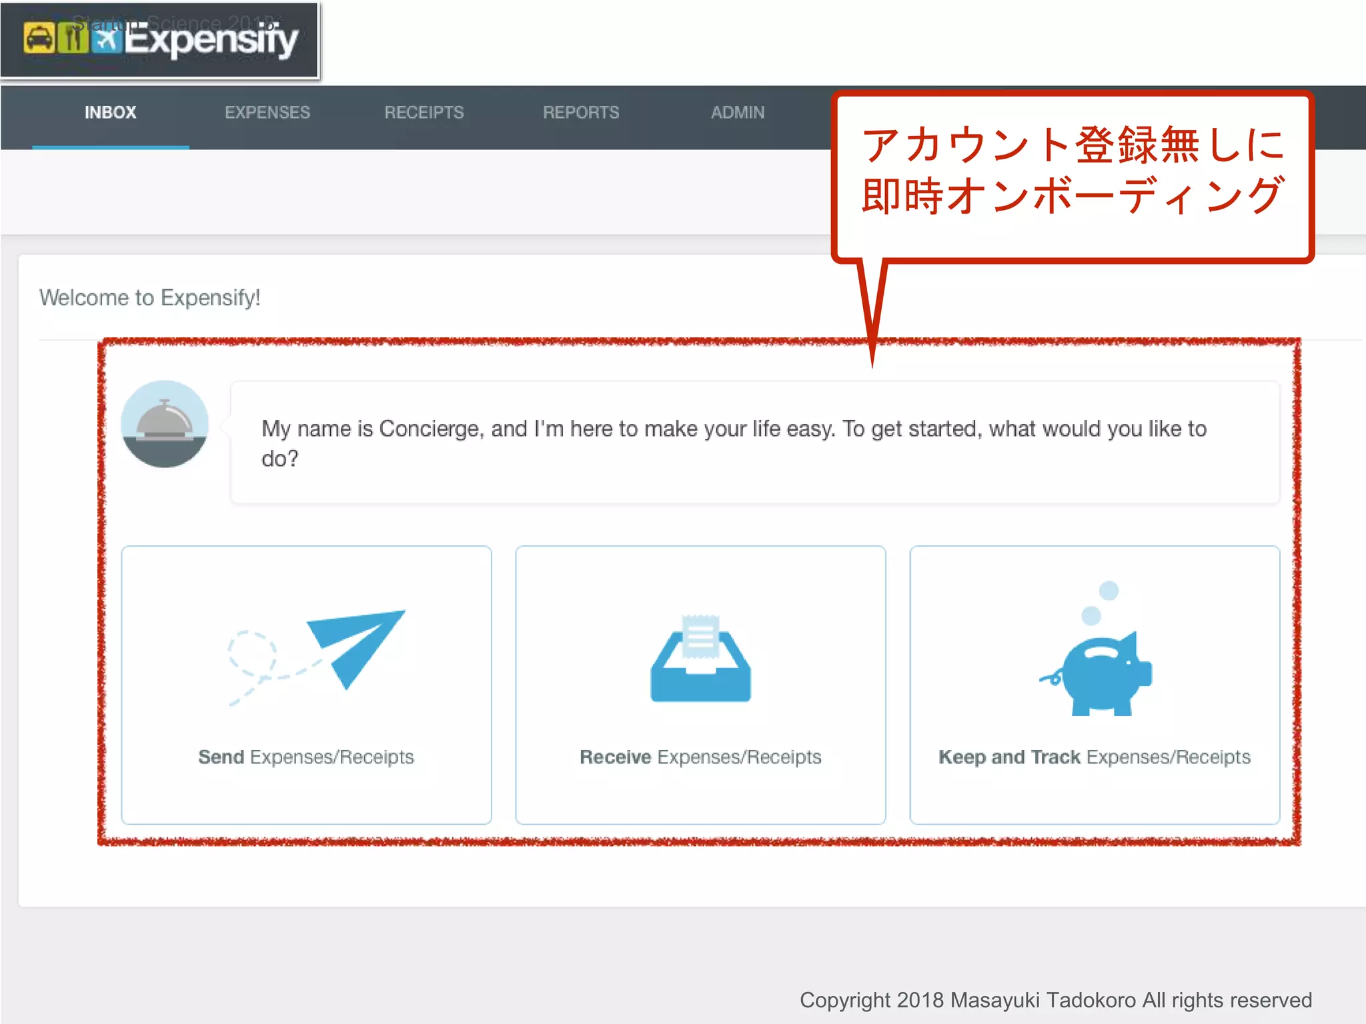Click the Concierge bell avatar
Screen dimensions: 1366x1024
point(165,424)
